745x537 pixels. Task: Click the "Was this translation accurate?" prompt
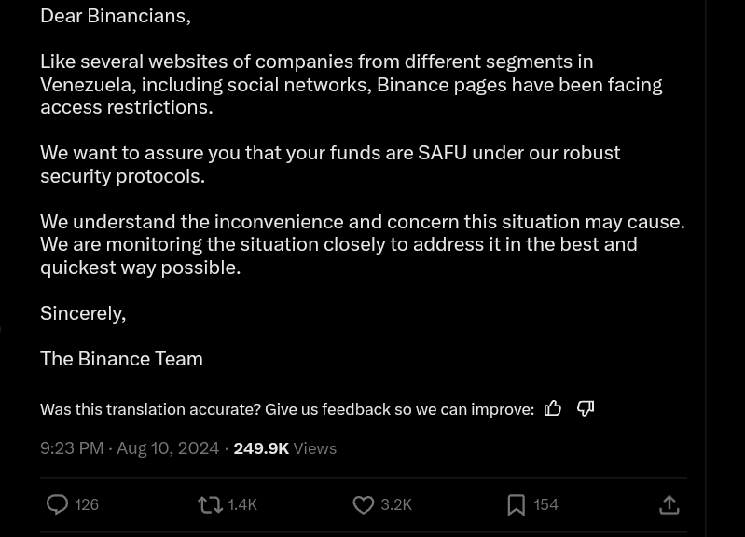coord(287,409)
